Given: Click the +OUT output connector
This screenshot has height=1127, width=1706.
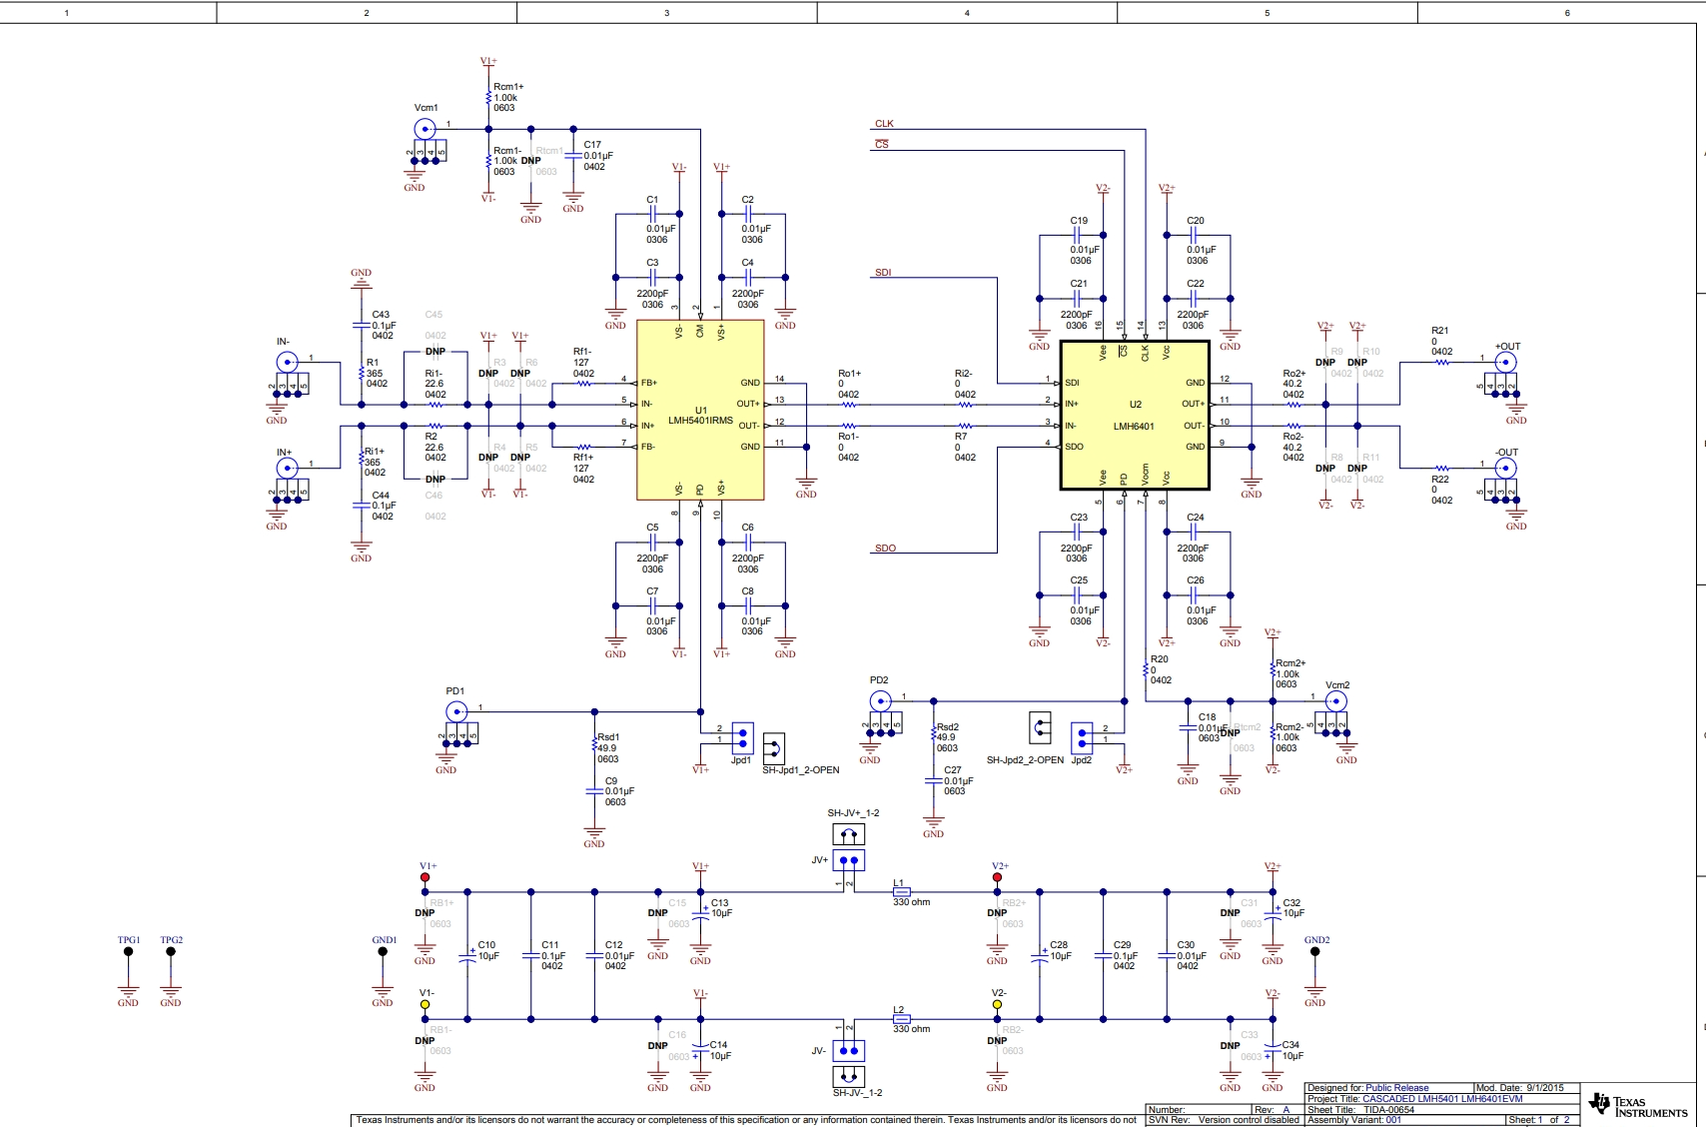Looking at the screenshot, I should tap(1505, 363).
